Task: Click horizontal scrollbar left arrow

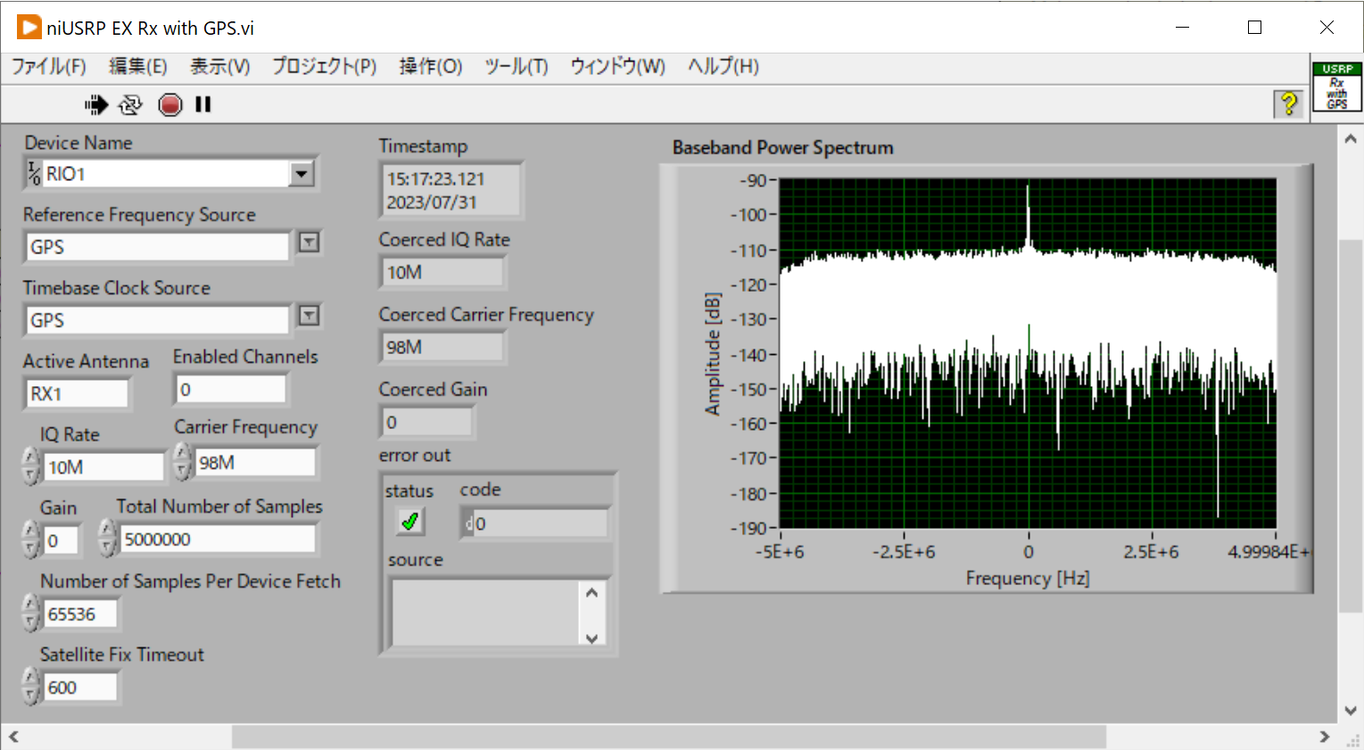Action: [13, 737]
